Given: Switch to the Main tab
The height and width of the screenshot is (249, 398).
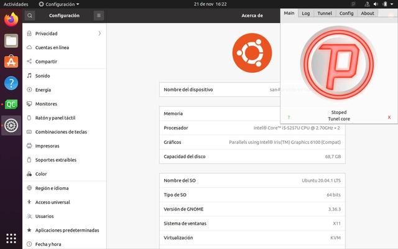Looking at the screenshot, I should tap(289, 13).
